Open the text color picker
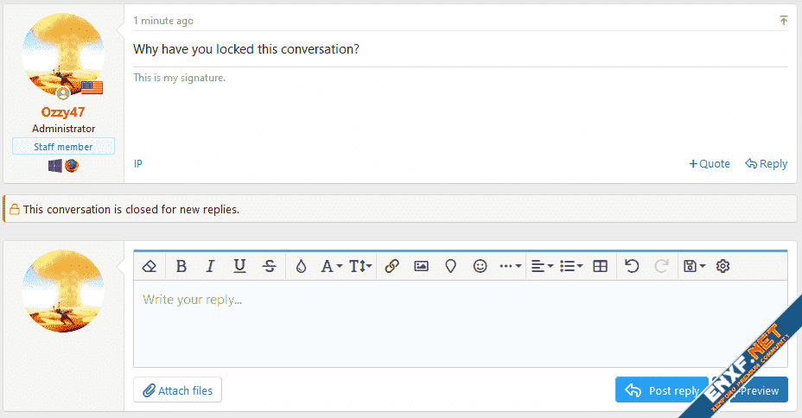Screen dimensions: 802x418 pos(301,266)
